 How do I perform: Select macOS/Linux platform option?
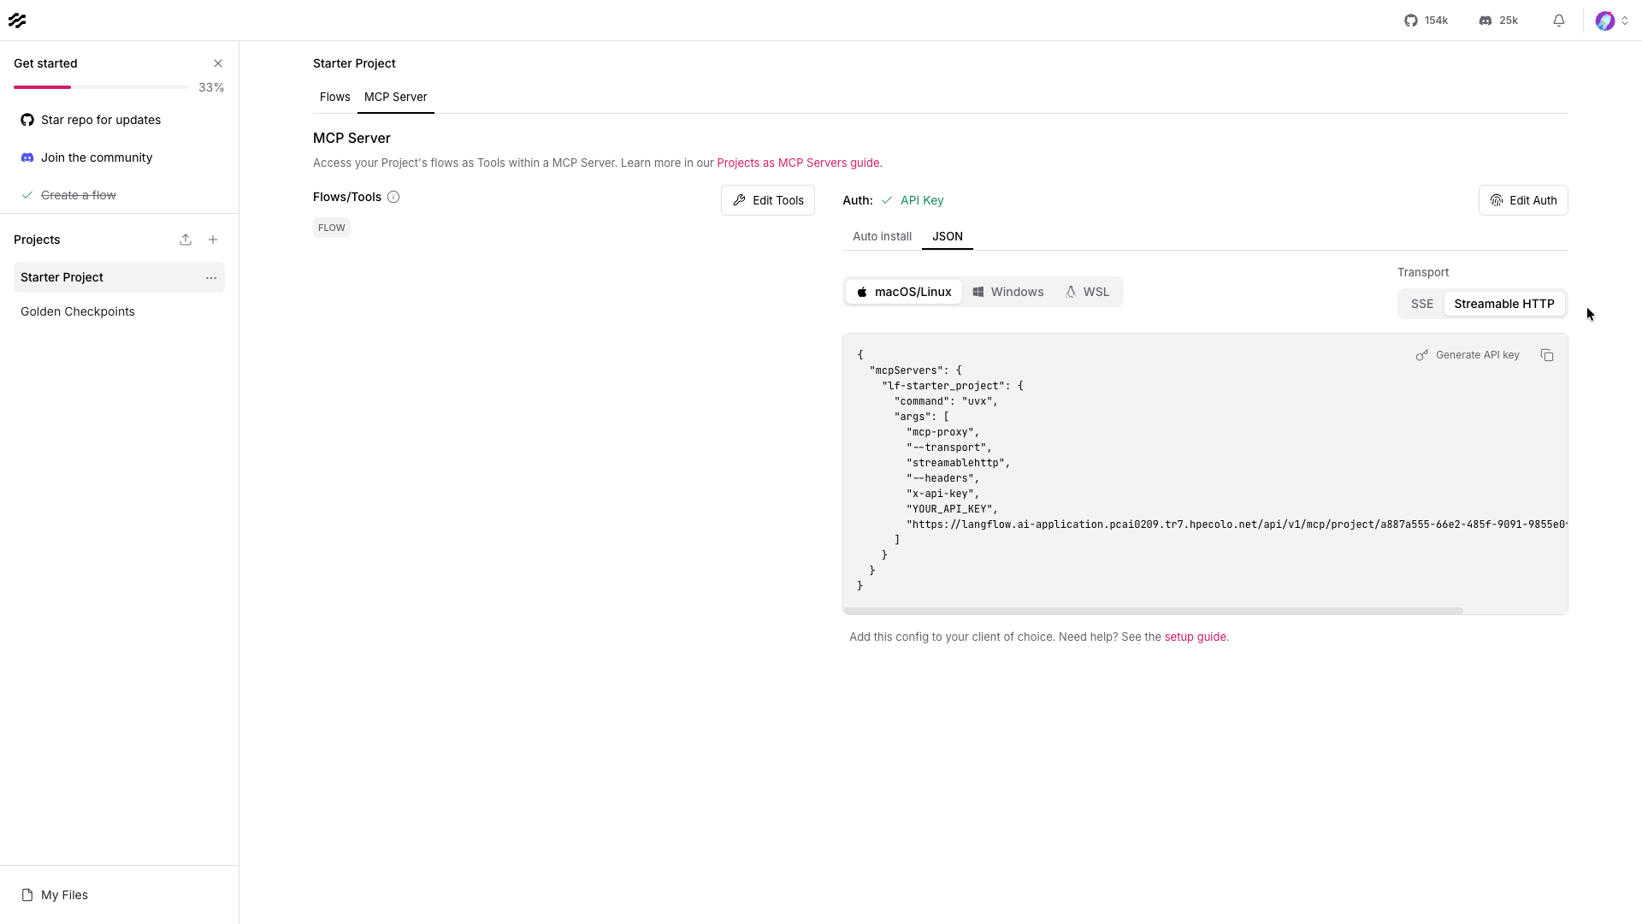pyautogui.click(x=904, y=292)
